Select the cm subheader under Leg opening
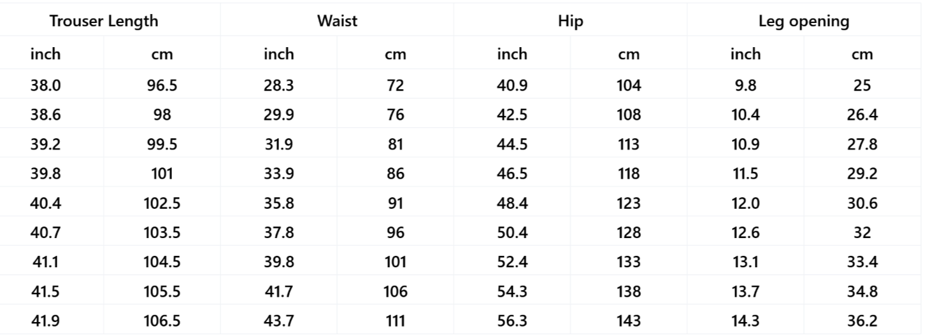This screenshot has width=930, height=336. tap(862, 55)
